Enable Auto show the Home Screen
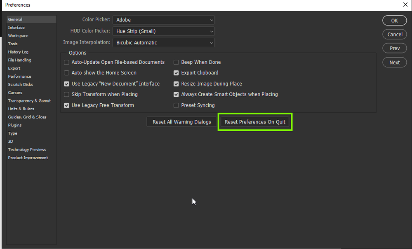 pos(66,73)
